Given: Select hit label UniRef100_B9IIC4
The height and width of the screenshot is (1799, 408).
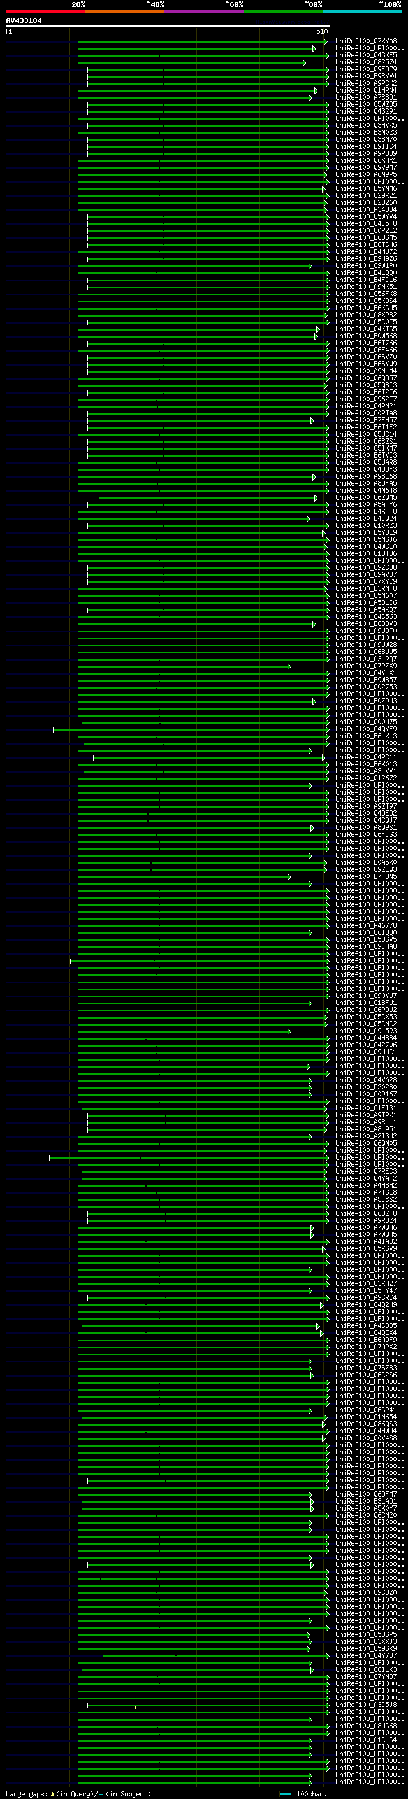Looking at the screenshot, I should pos(366,147).
